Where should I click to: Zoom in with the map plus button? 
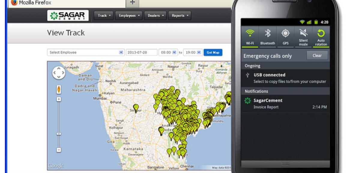pos(59,100)
